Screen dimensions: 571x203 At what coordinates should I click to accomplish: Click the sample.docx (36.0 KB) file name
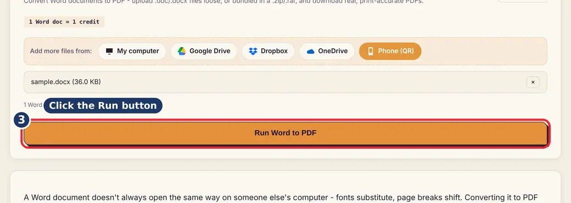pos(66,82)
